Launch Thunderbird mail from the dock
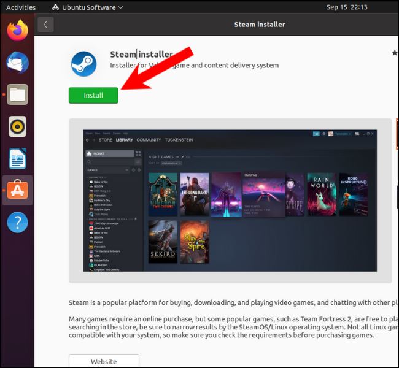The image size is (399, 368). tap(17, 62)
